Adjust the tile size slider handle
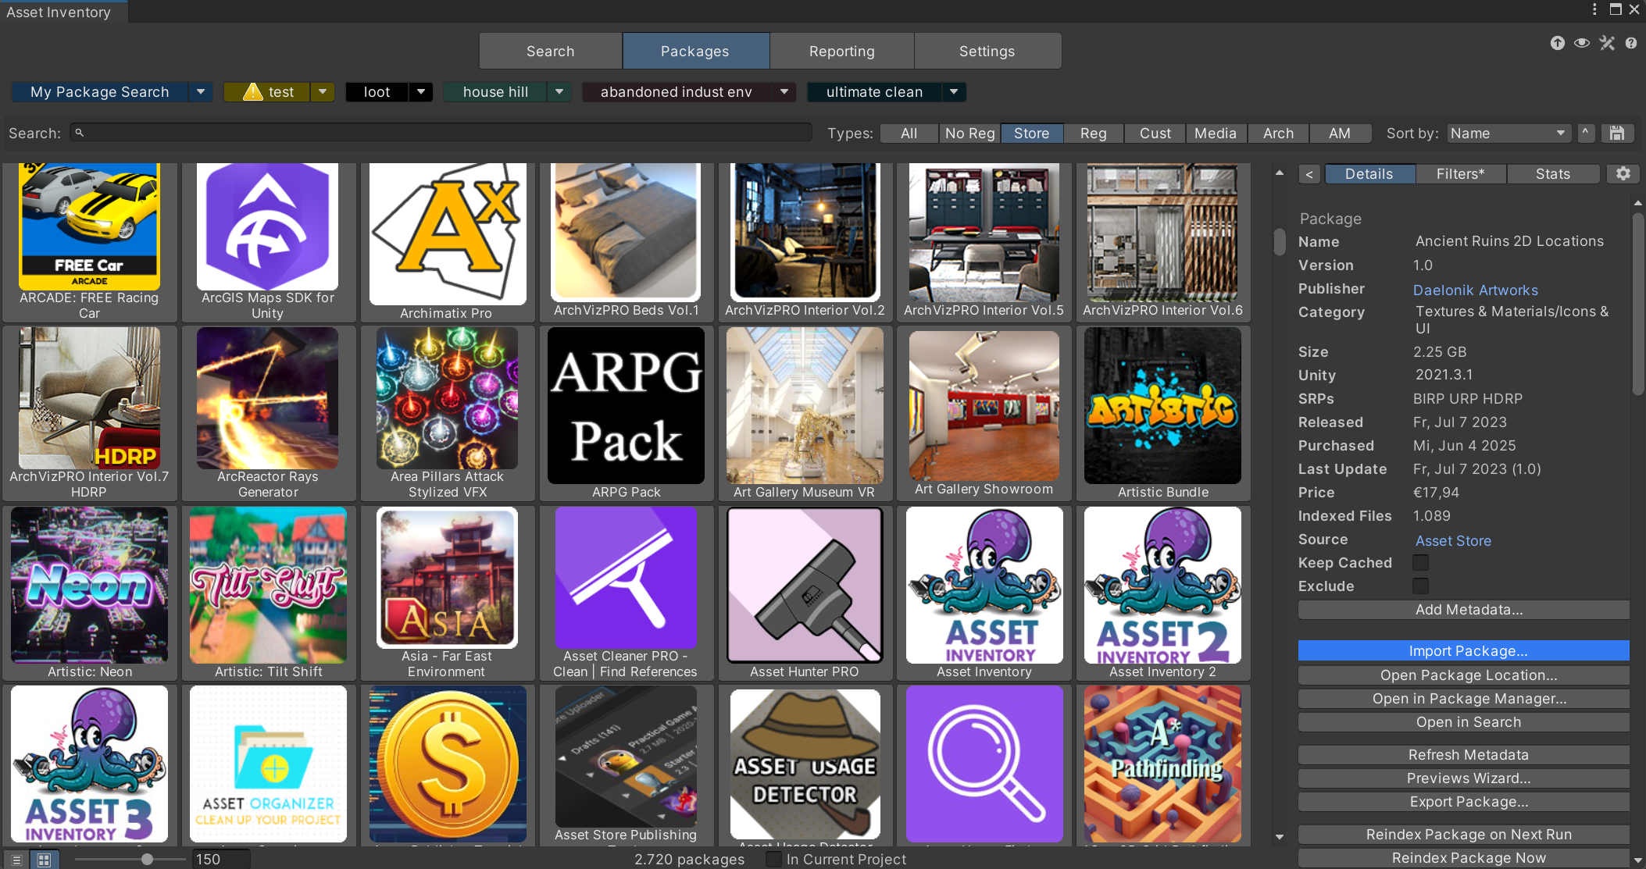This screenshot has height=869, width=1646. click(147, 860)
